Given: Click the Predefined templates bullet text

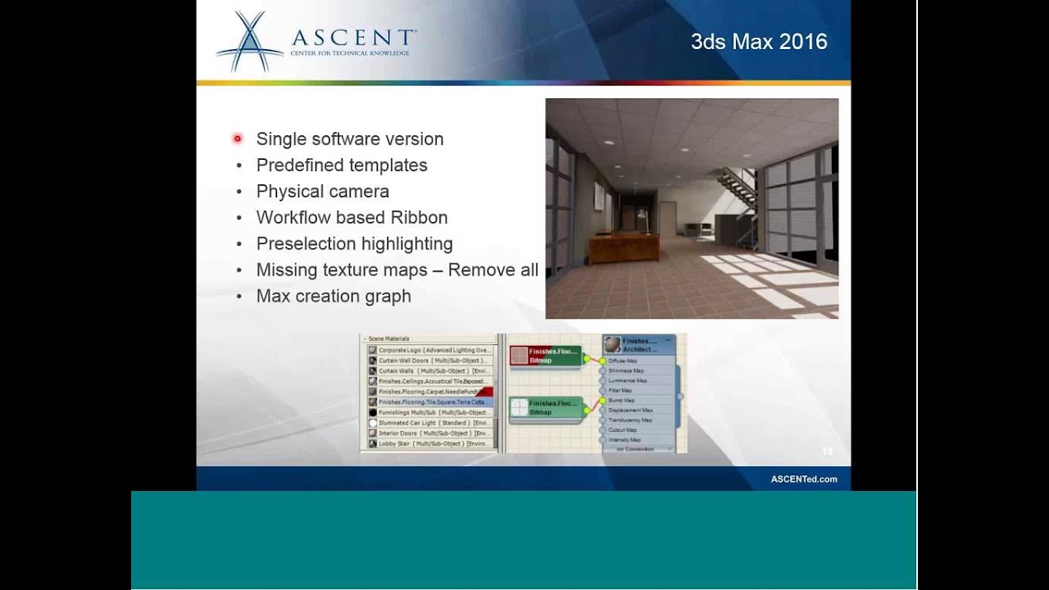Looking at the screenshot, I should click(342, 165).
